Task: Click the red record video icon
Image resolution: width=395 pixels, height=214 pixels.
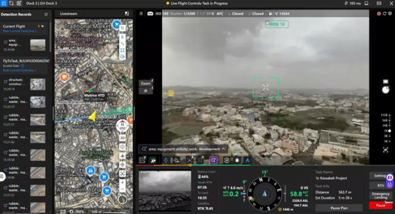Action: coord(378,14)
